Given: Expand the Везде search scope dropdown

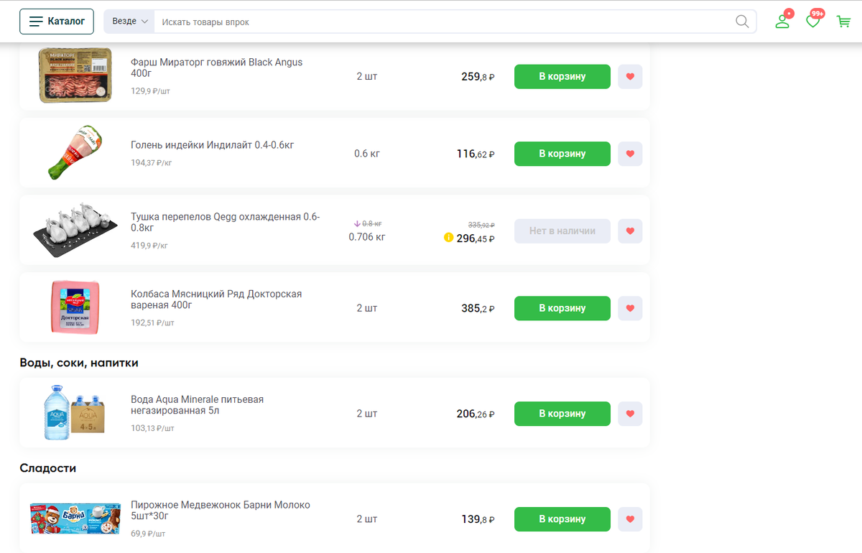Looking at the screenshot, I should click(x=130, y=22).
